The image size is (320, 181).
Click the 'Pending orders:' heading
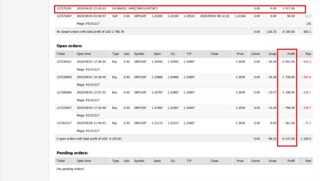(x=72, y=153)
